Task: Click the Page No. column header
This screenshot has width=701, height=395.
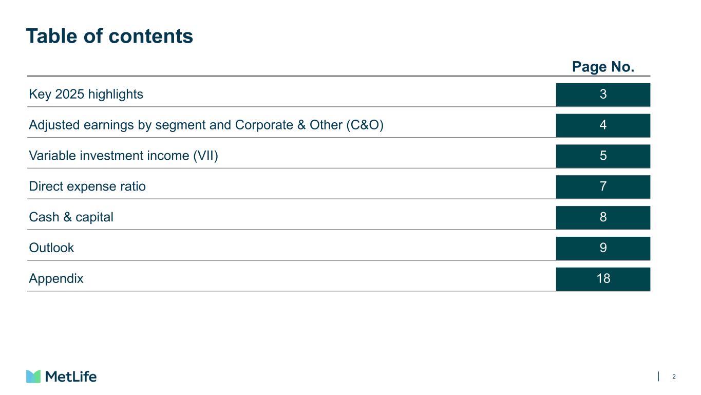Action: pyautogui.click(x=603, y=67)
